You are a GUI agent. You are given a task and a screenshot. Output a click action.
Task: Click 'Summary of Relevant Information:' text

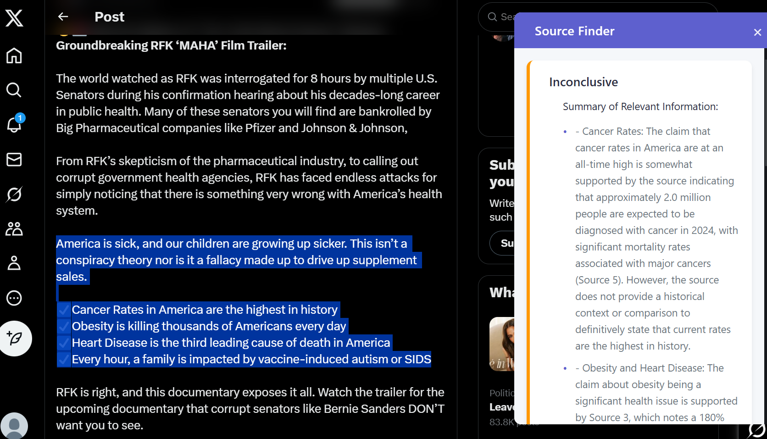click(640, 106)
